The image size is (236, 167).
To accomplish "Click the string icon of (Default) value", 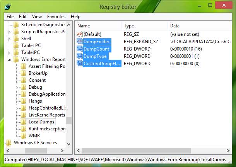I will (79, 34).
